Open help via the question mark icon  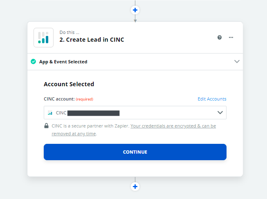220,38
